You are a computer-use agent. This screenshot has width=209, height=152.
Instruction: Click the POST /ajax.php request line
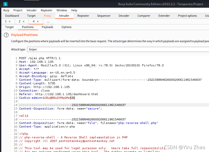click(40, 58)
